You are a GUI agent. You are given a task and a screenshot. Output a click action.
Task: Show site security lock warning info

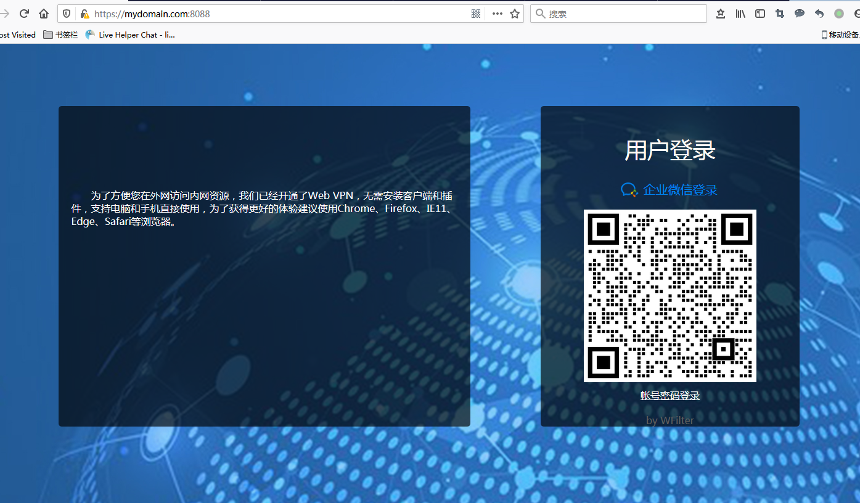pos(84,14)
